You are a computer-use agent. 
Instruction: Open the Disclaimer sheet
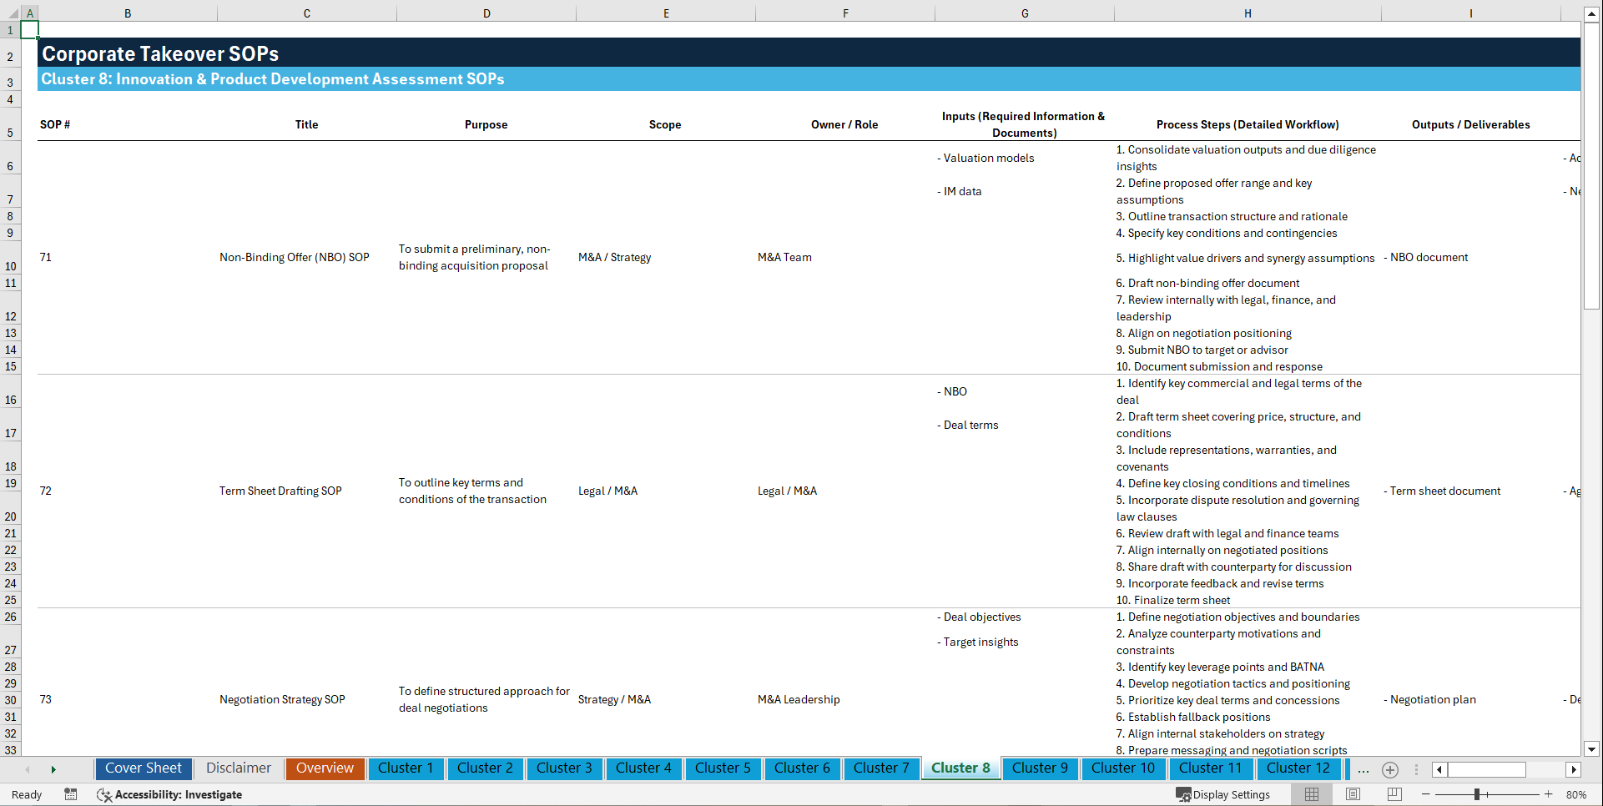pyautogui.click(x=238, y=768)
